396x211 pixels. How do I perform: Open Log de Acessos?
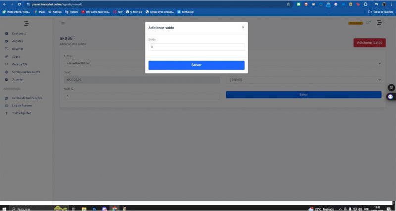(22, 105)
